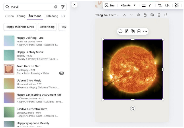Duplicate the selected image from floating toolbar

[x=133, y=31]
